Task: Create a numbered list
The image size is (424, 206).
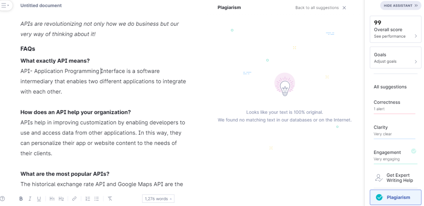Action: pyautogui.click(x=88, y=199)
